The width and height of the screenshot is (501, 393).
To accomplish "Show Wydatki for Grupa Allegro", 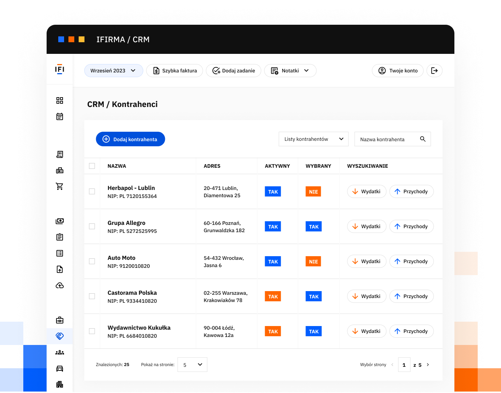I will (x=367, y=226).
